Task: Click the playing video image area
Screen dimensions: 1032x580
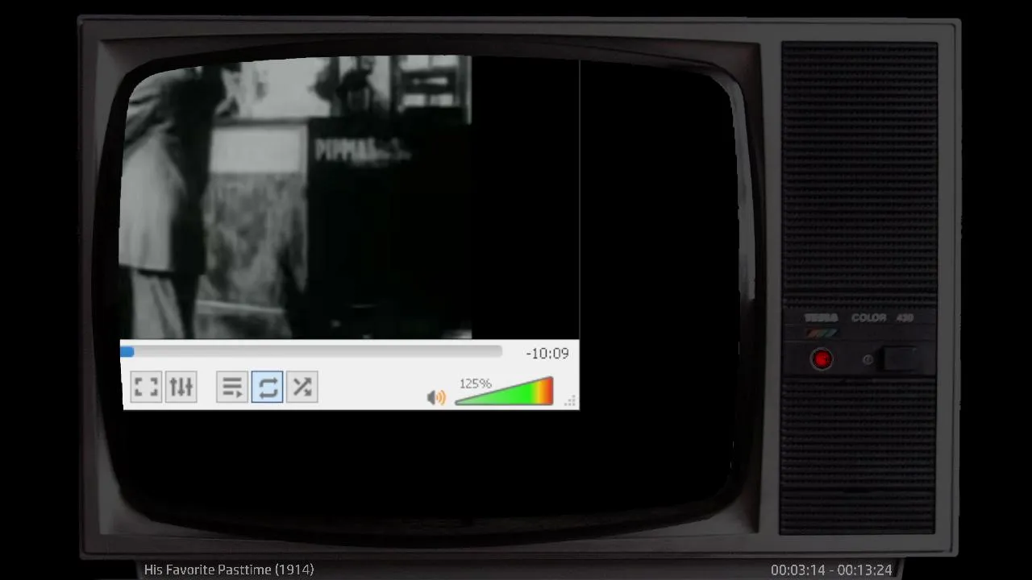Action: [x=295, y=197]
